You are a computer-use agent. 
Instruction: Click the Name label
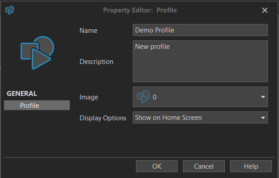point(88,31)
